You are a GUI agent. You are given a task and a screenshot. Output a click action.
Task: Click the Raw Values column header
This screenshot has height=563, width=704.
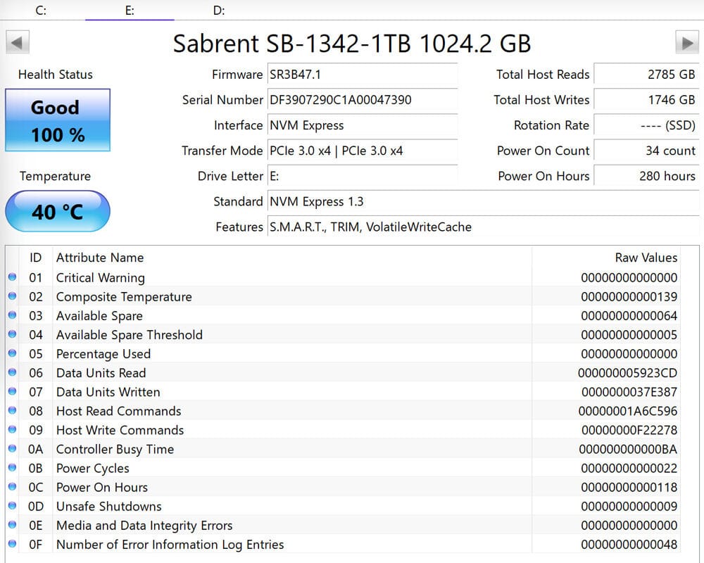[606, 258]
